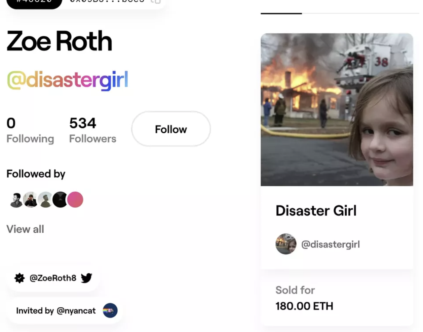423x332 pixels.
Task: Click the copy address icon at top
Action: (156, 1)
